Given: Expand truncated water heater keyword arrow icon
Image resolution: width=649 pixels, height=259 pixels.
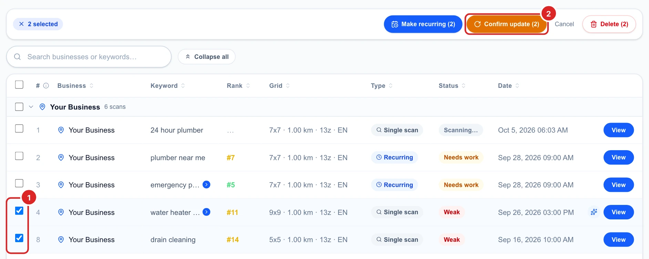Looking at the screenshot, I should [206, 212].
